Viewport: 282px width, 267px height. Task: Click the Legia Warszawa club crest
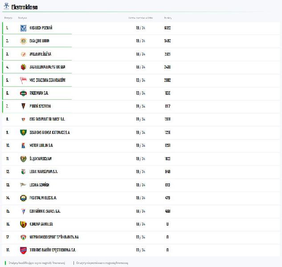23,172
